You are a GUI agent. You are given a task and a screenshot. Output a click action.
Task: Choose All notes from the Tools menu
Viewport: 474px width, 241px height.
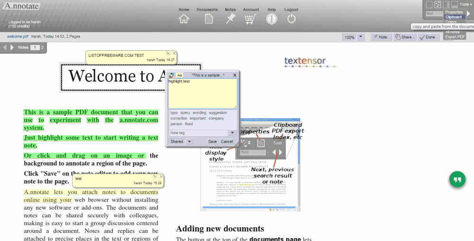click(x=453, y=32)
